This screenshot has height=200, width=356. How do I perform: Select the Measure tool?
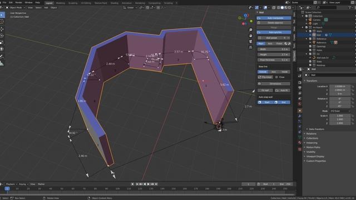point(2,63)
